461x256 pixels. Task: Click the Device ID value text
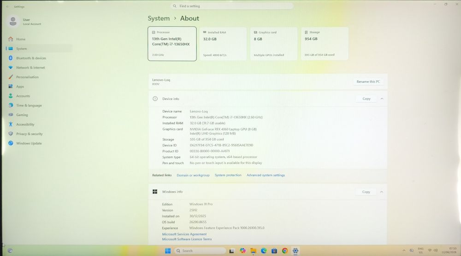(x=221, y=145)
